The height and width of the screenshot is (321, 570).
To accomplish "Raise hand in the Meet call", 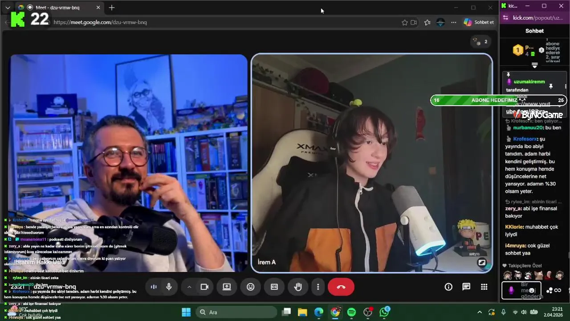I will (x=298, y=287).
